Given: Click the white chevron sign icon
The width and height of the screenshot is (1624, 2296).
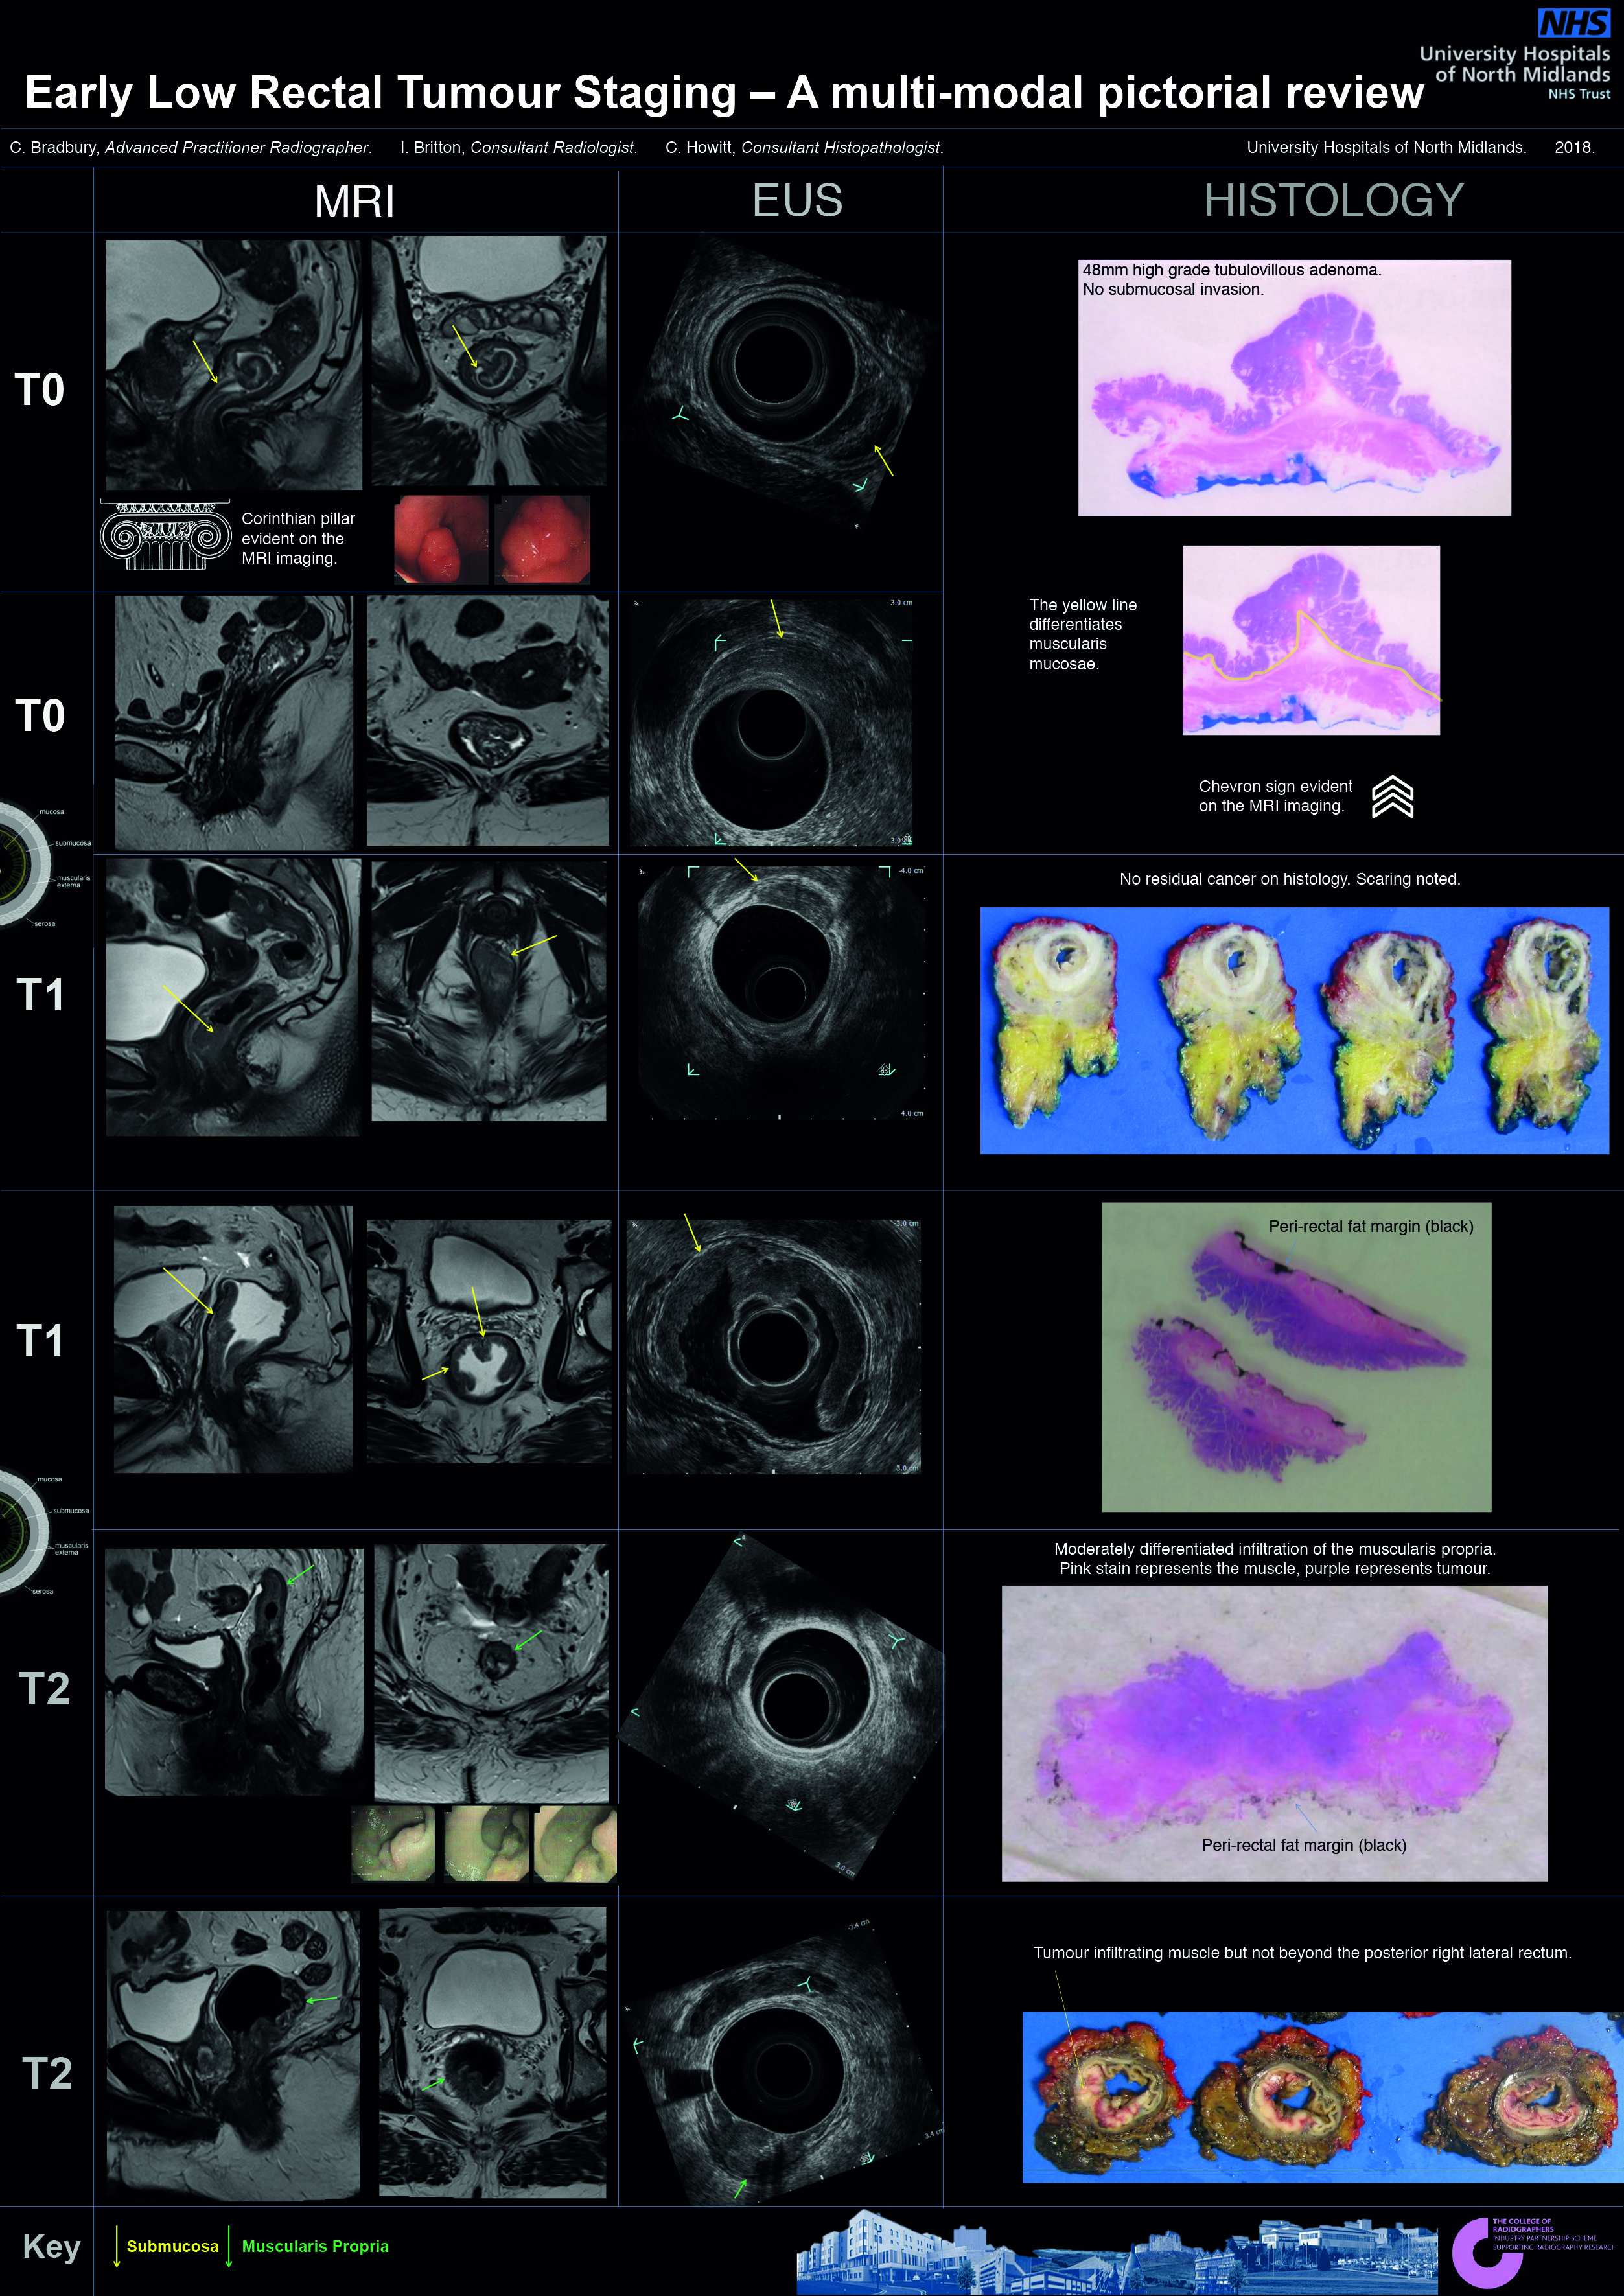Looking at the screenshot, I should (1392, 797).
